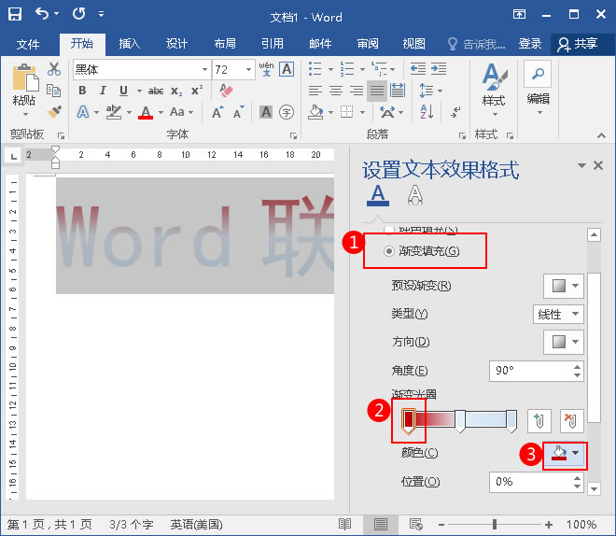Open the font name 黑体 dropdown
This screenshot has height=536, width=616.
pyautogui.click(x=204, y=69)
